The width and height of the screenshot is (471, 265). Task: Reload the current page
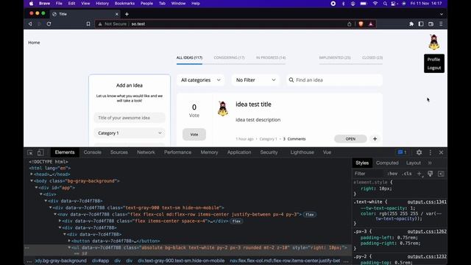click(49, 24)
